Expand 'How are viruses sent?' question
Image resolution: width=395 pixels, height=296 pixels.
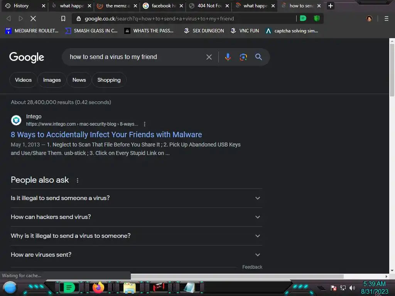[136, 255]
